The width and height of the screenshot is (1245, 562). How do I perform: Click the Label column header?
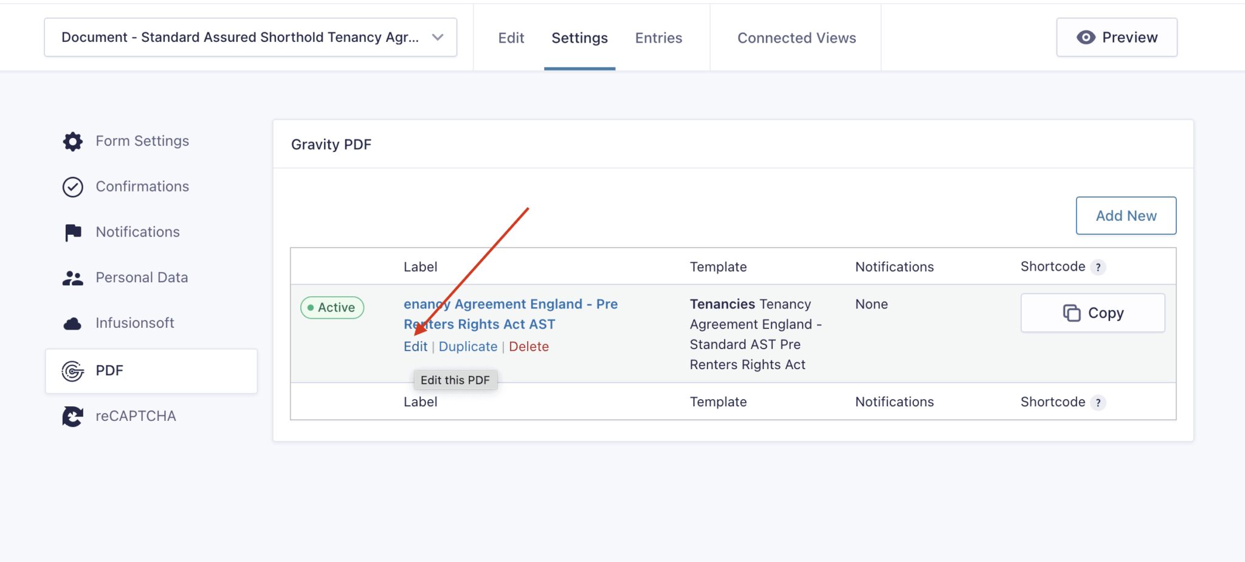420,267
